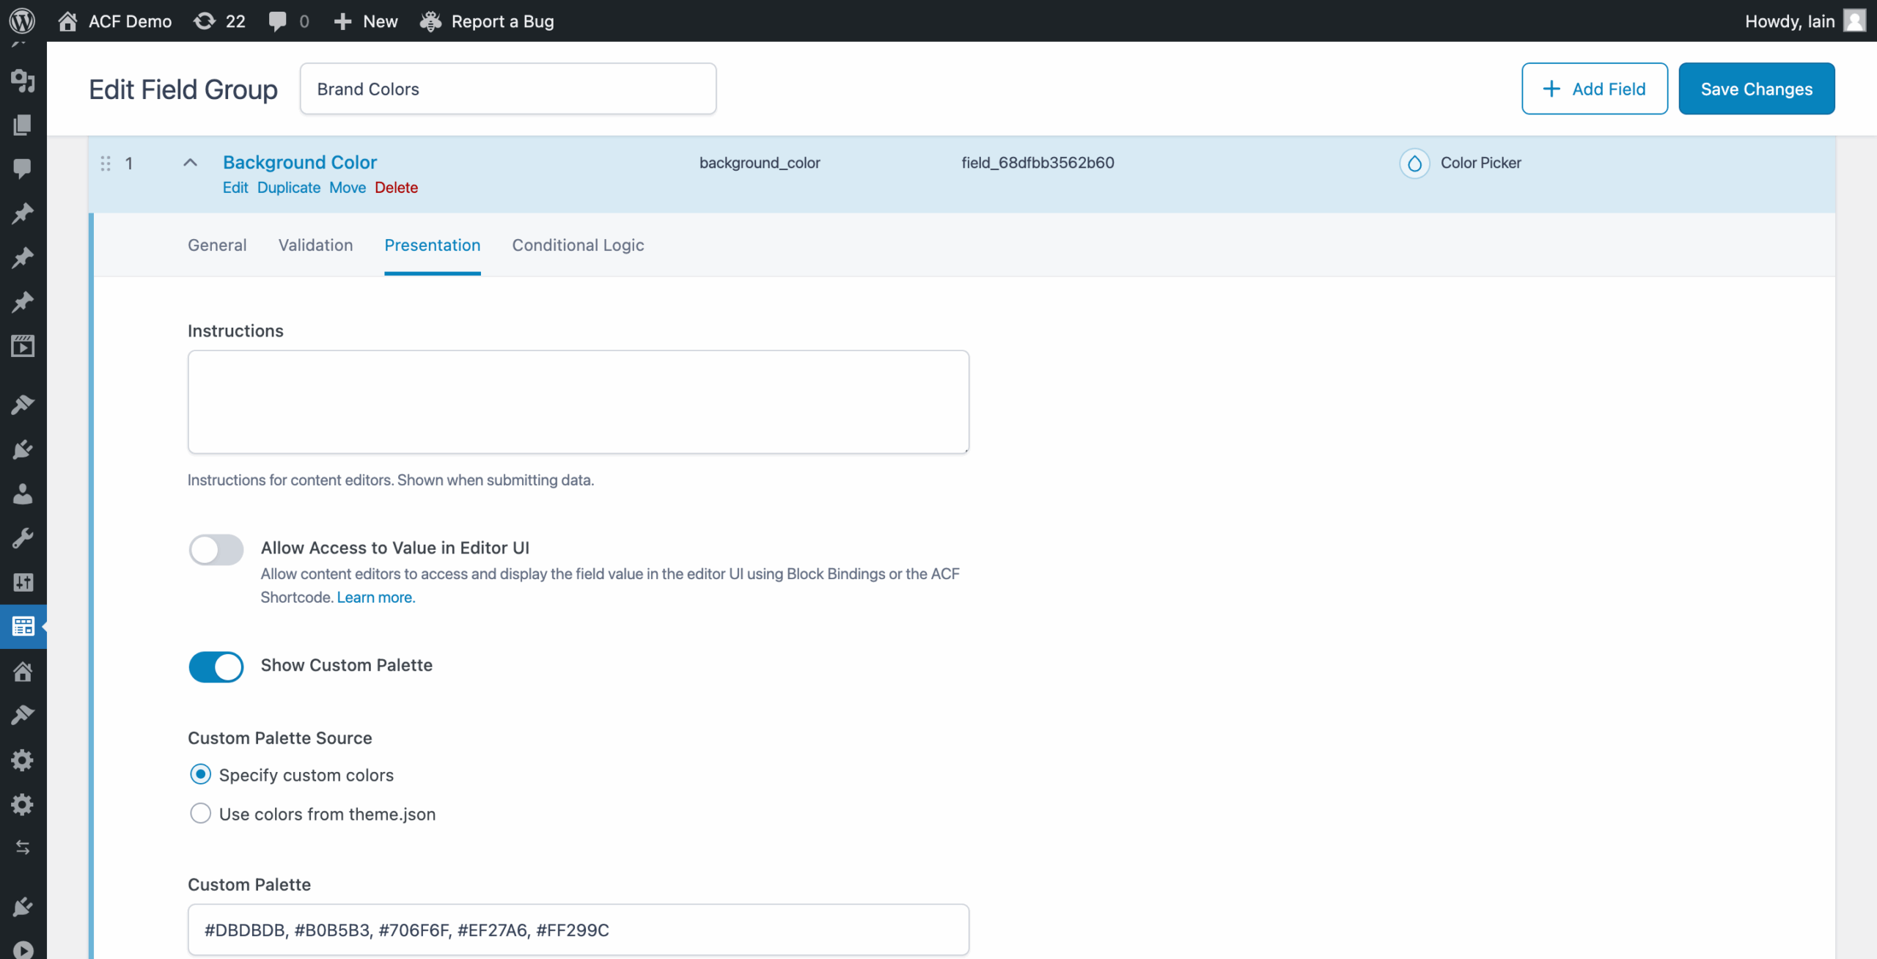Click into the Custom Palette hex colors field

point(578,930)
